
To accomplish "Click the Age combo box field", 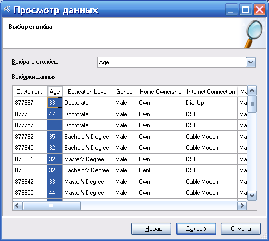I will click(171, 62).
